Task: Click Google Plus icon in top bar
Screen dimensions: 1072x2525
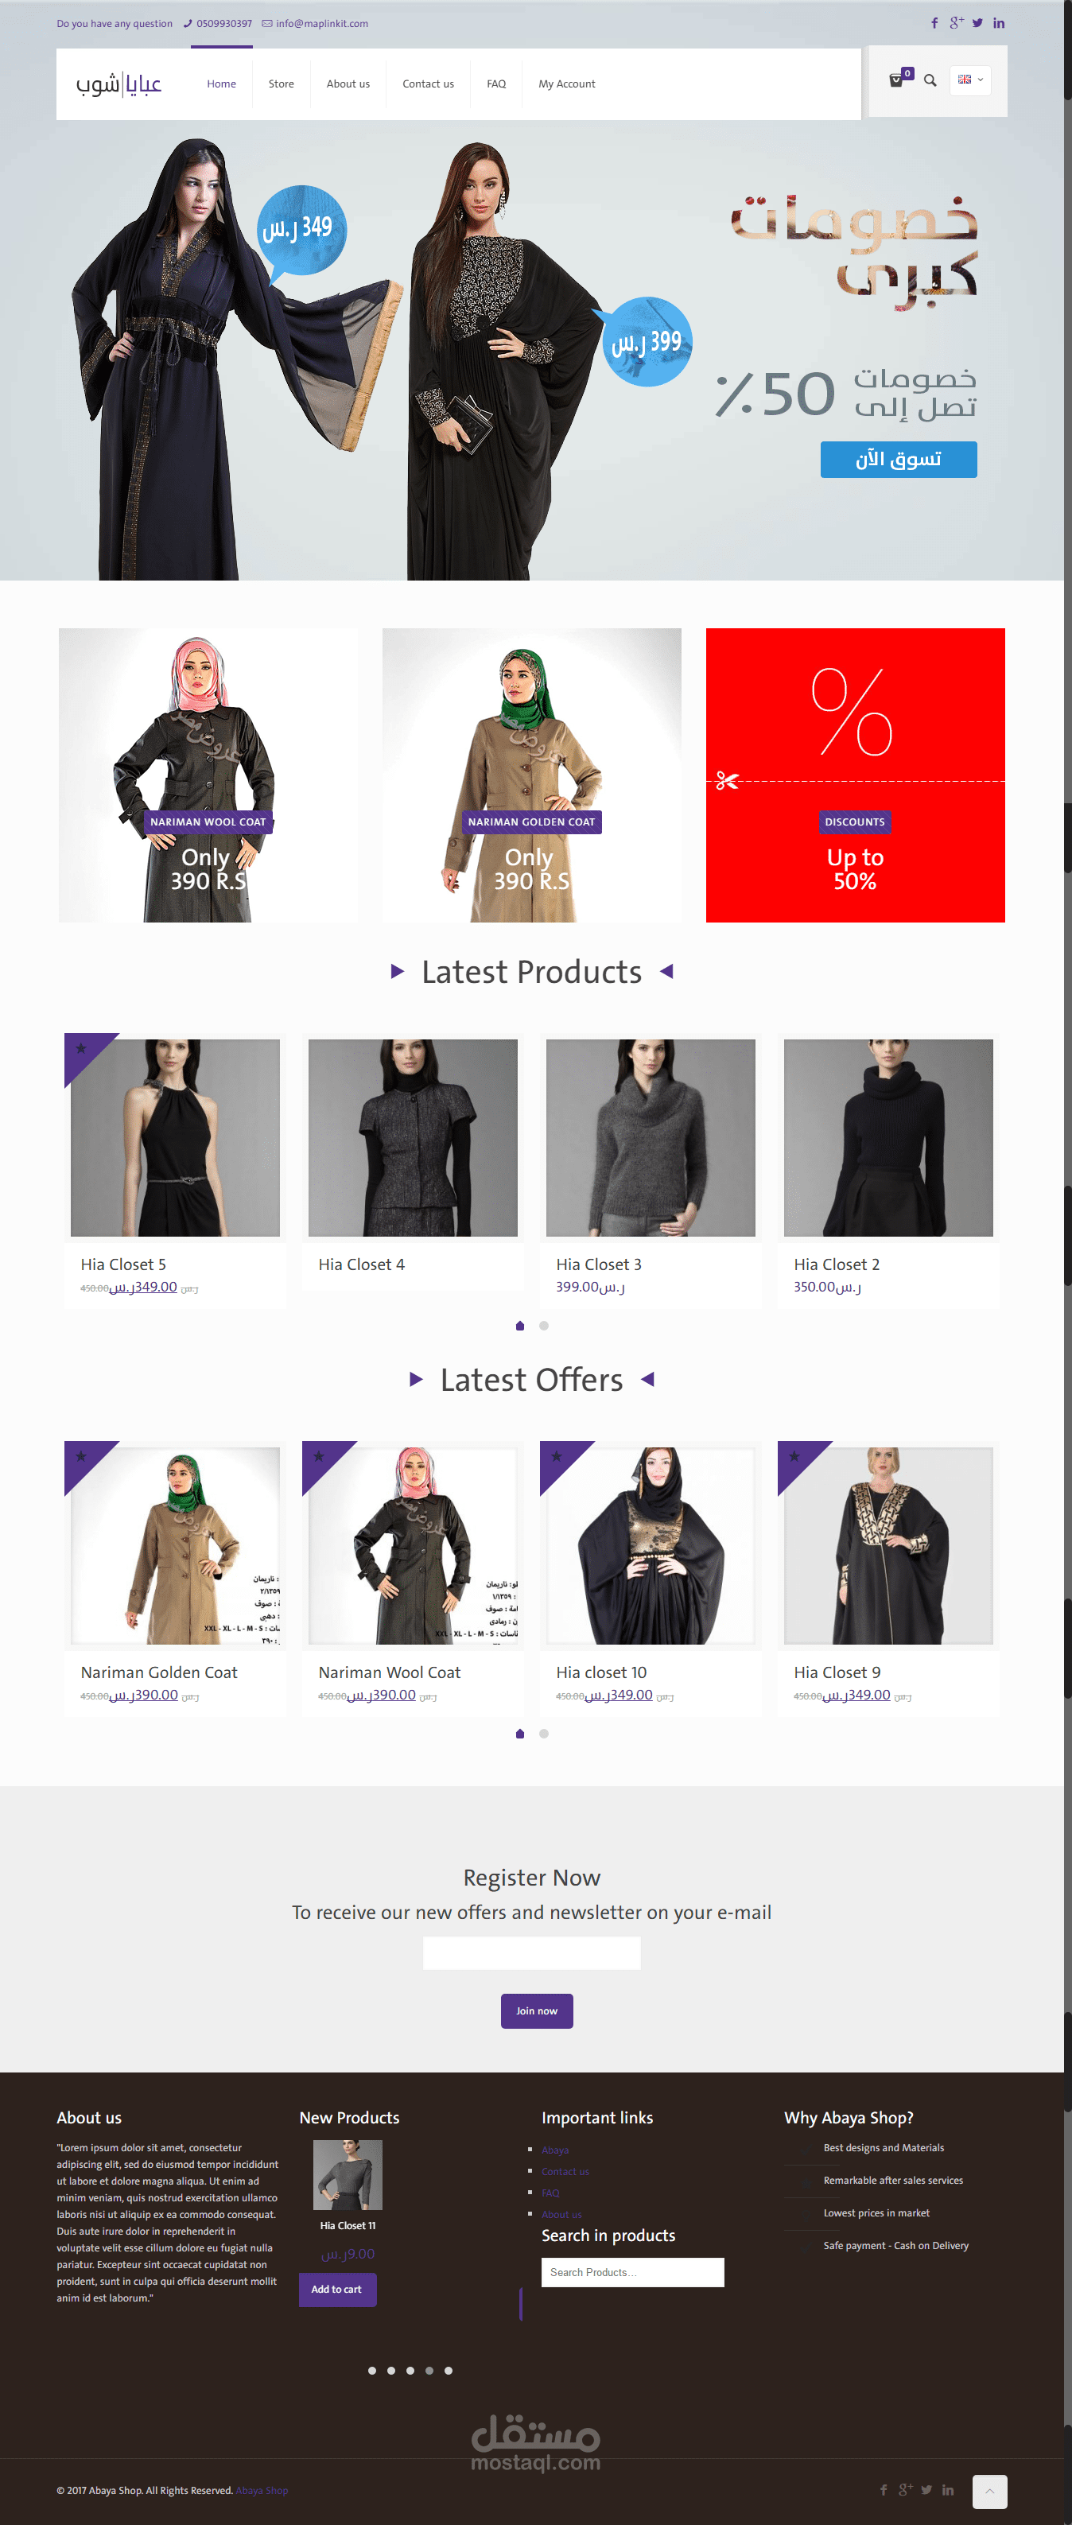Action: pos(957,22)
